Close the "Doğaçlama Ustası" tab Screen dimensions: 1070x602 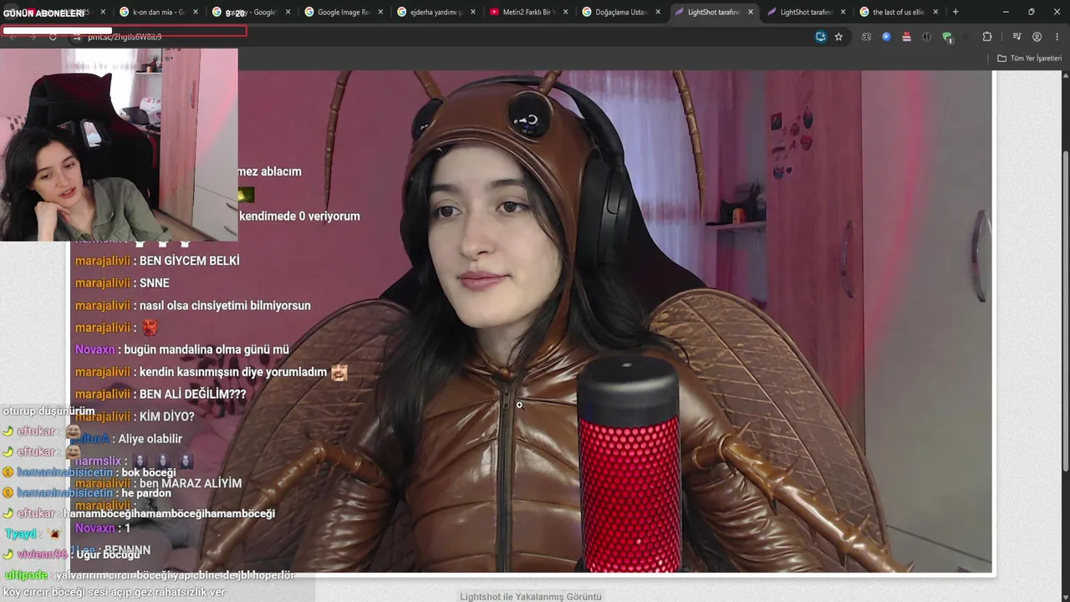(658, 12)
